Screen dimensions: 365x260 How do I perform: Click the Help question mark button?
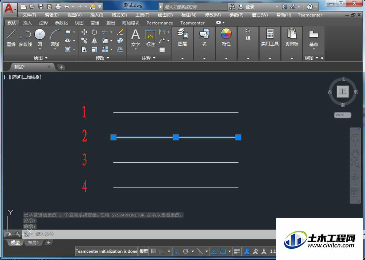tap(310, 7)
